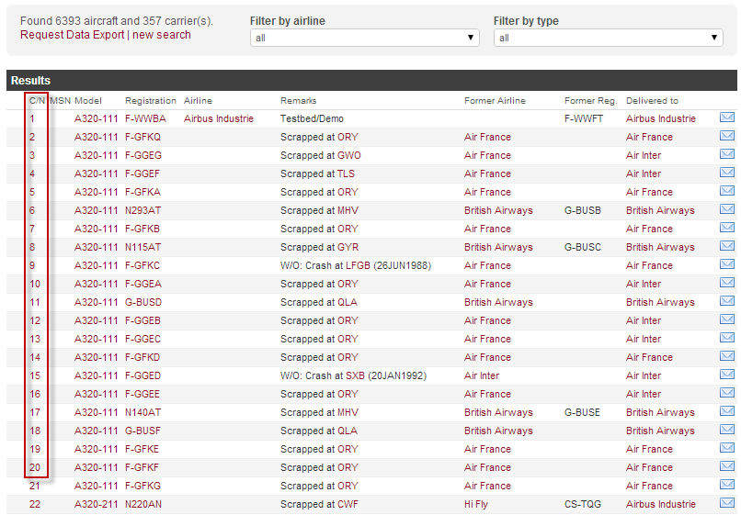Screen dimensions: 741x515
Task: Click envelope icon for G-BUSD row
Action: 726,301
